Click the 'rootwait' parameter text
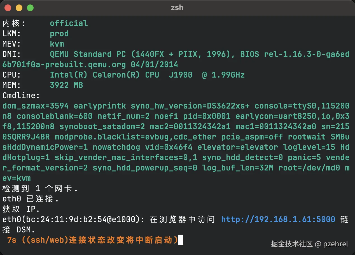The image size is (355, 255). tap(307, 137)
